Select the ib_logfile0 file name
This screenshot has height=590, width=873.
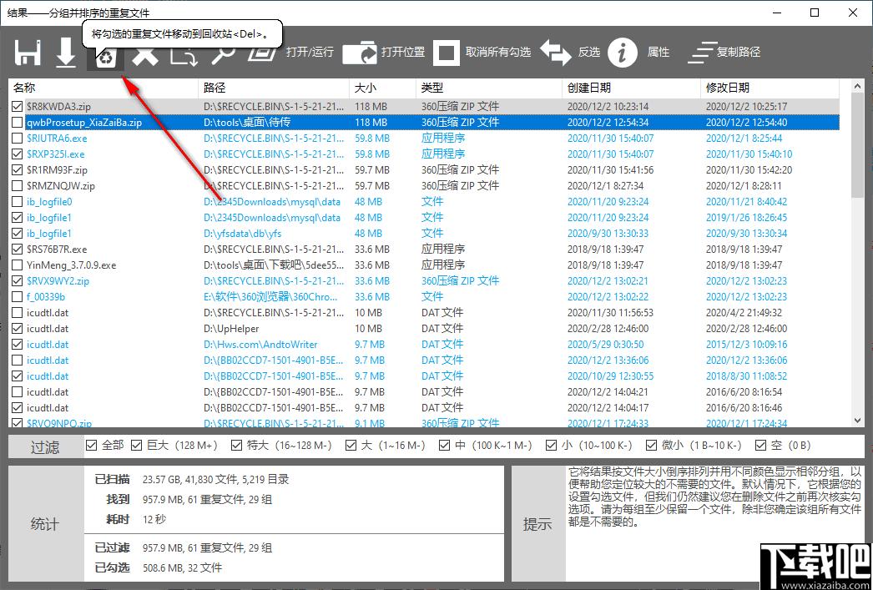click(x=49, y=201)
